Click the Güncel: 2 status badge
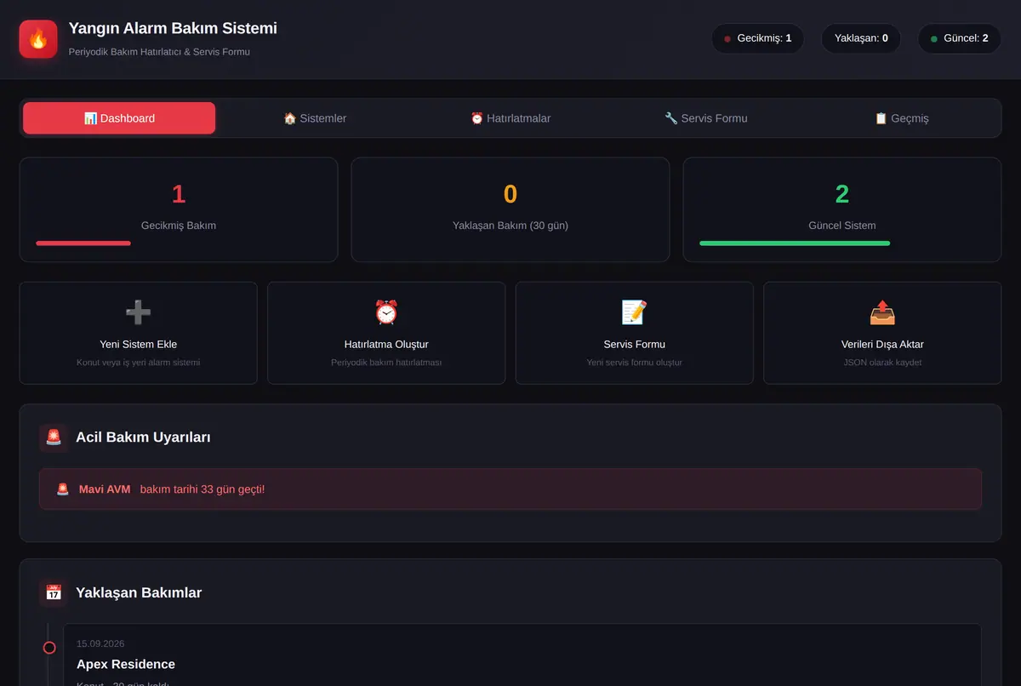Screen dimensions: 1021x686 [x=960, y=38]
